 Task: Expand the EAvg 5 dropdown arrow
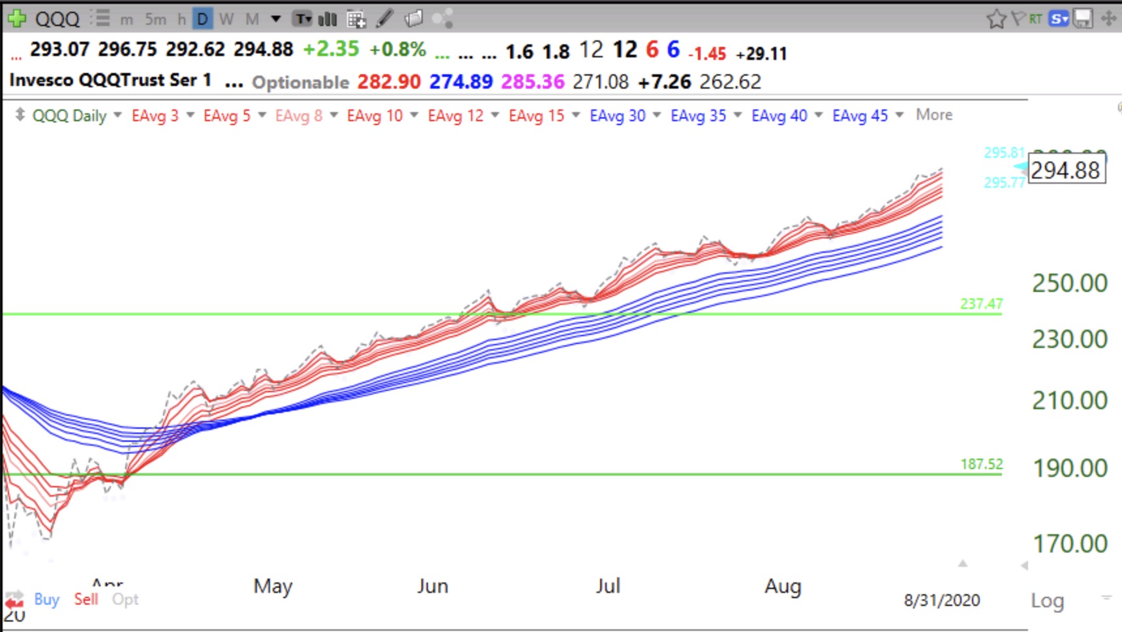tap(262, 115)
